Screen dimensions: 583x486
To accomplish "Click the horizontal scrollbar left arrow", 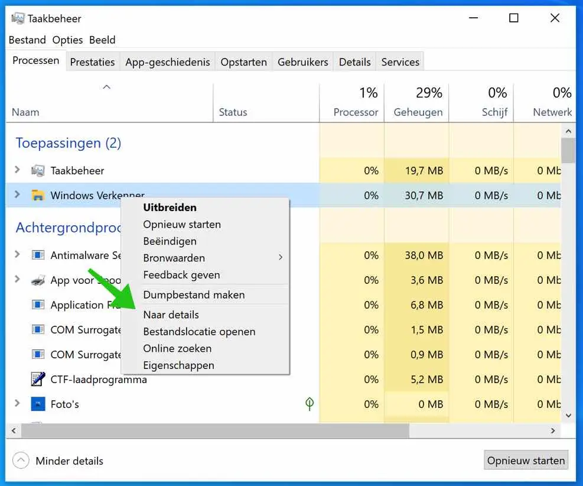I will 14,430.
